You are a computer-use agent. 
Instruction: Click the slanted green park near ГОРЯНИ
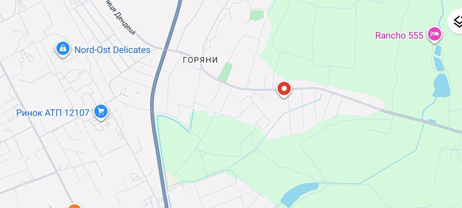pos(225,72)
